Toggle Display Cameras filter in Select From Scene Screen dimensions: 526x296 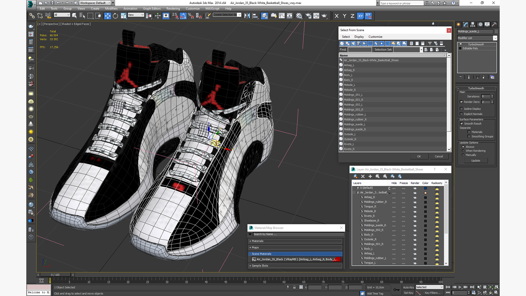point(359,44)
